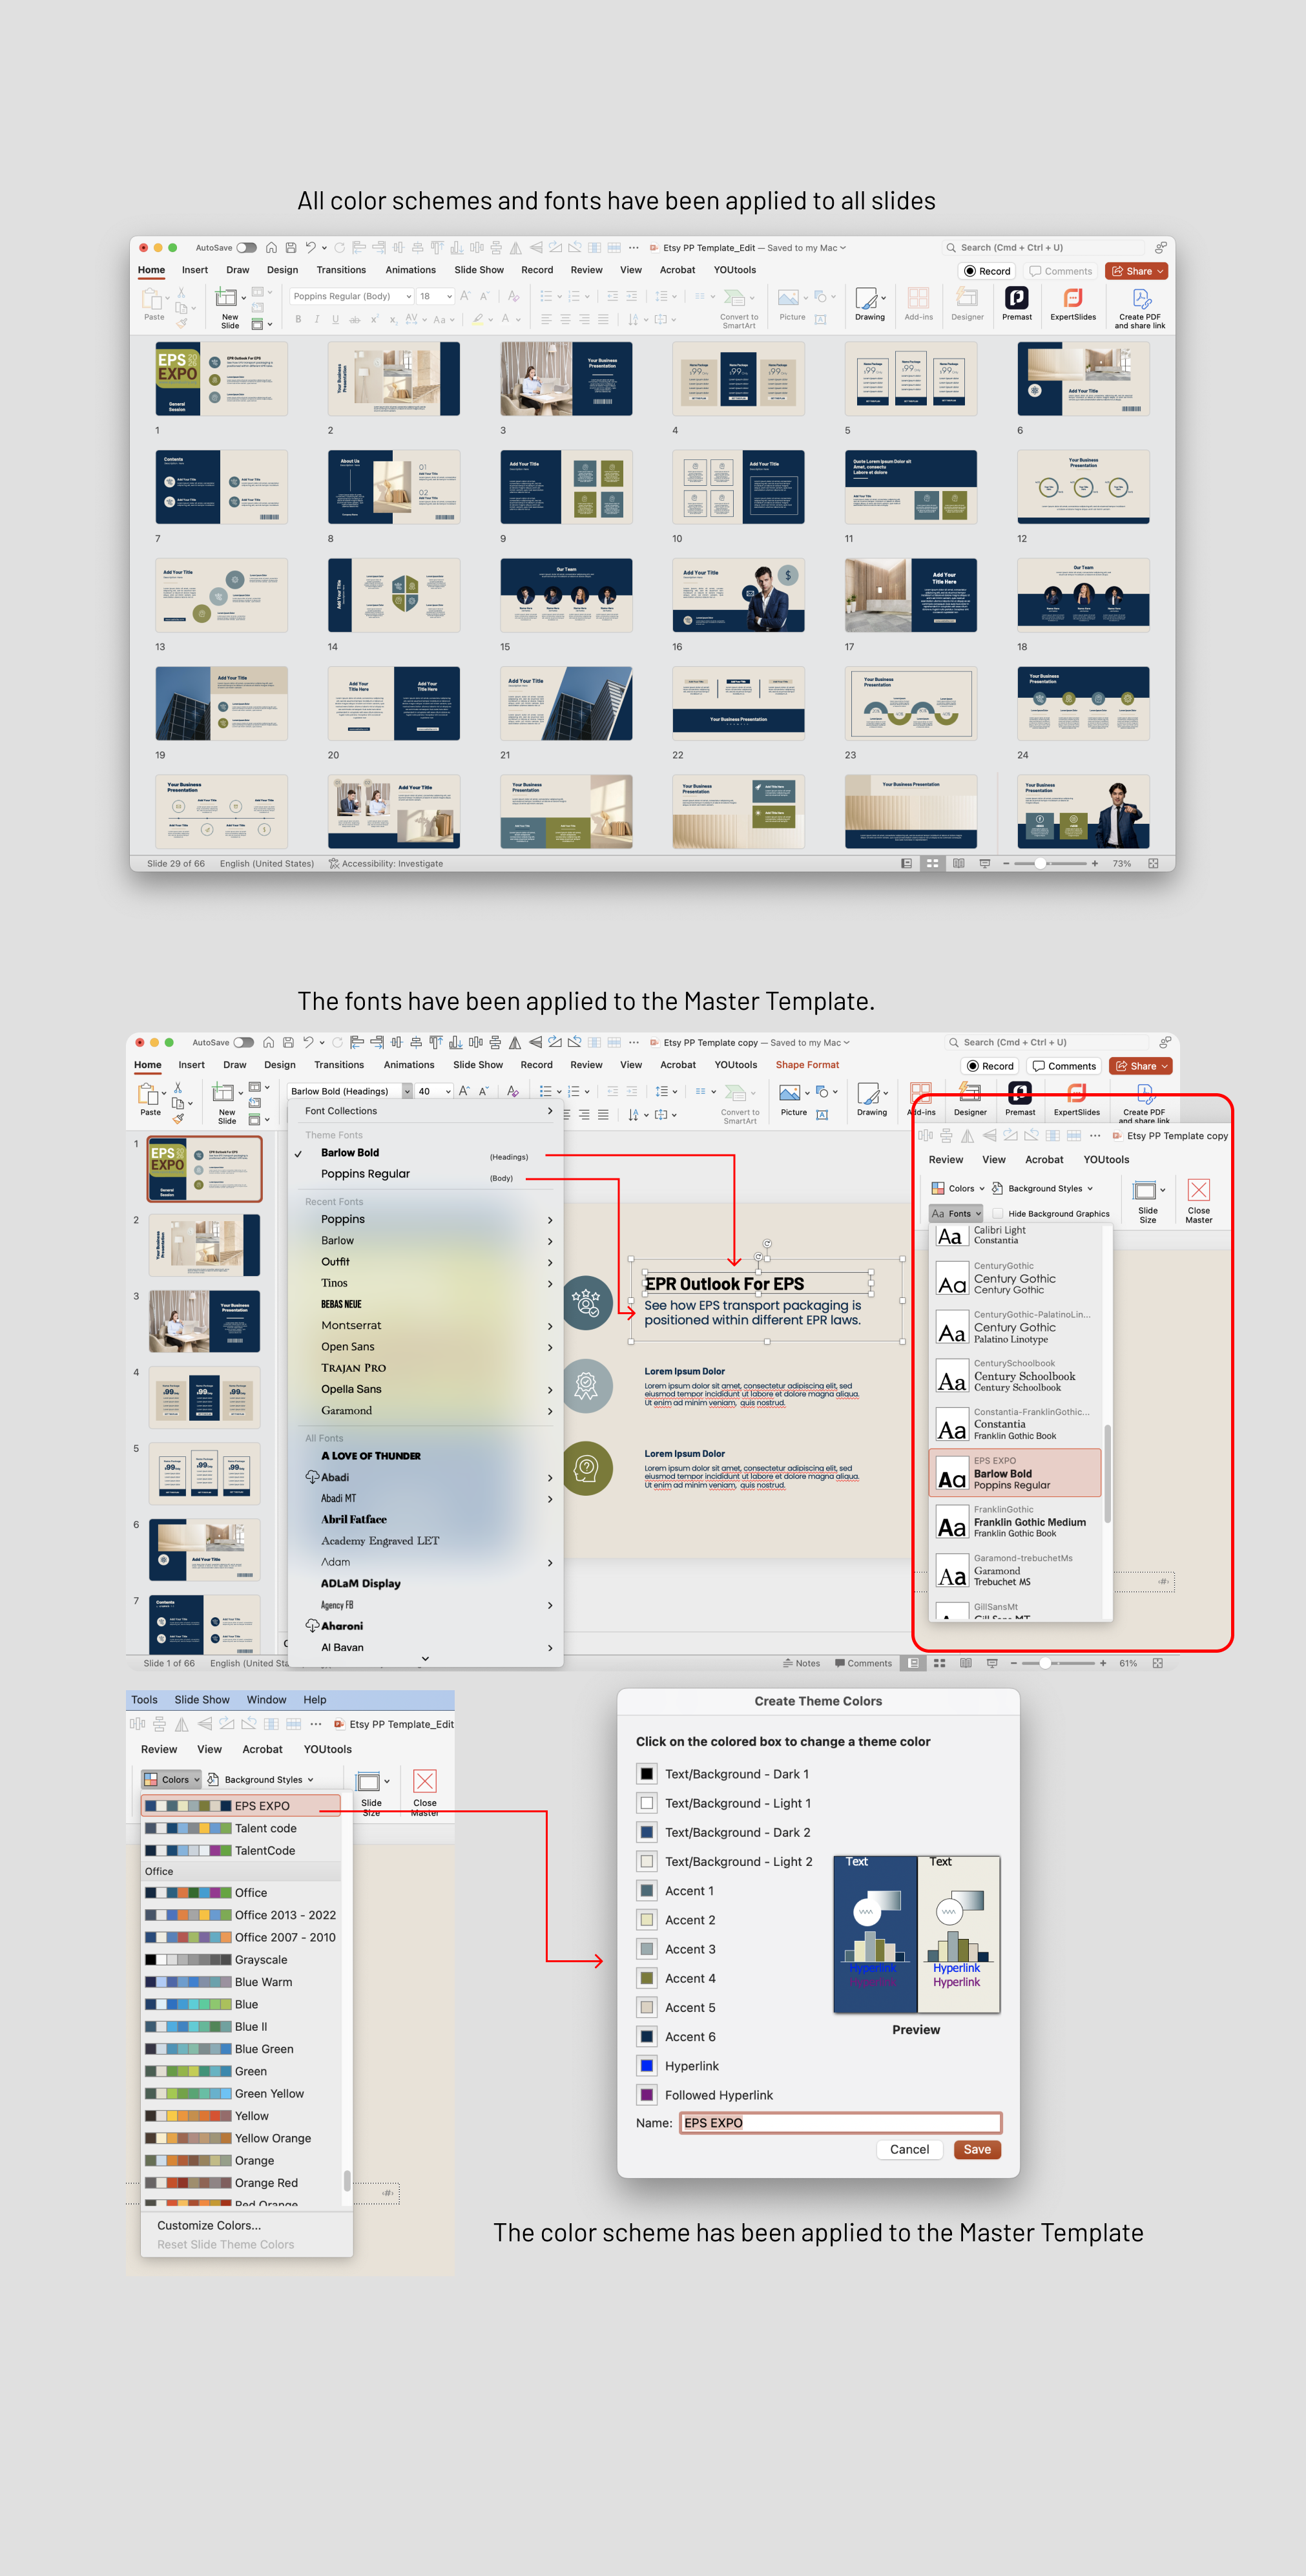Expand the Poppins recent font submenu
Screen dimensions: 1306x2576
549,1220
